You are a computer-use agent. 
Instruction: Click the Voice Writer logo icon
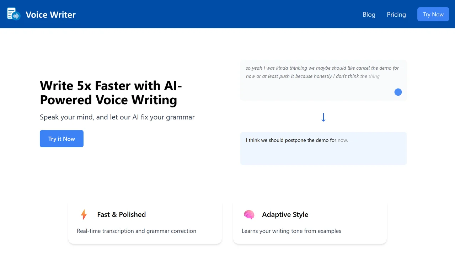pos(14,14)
